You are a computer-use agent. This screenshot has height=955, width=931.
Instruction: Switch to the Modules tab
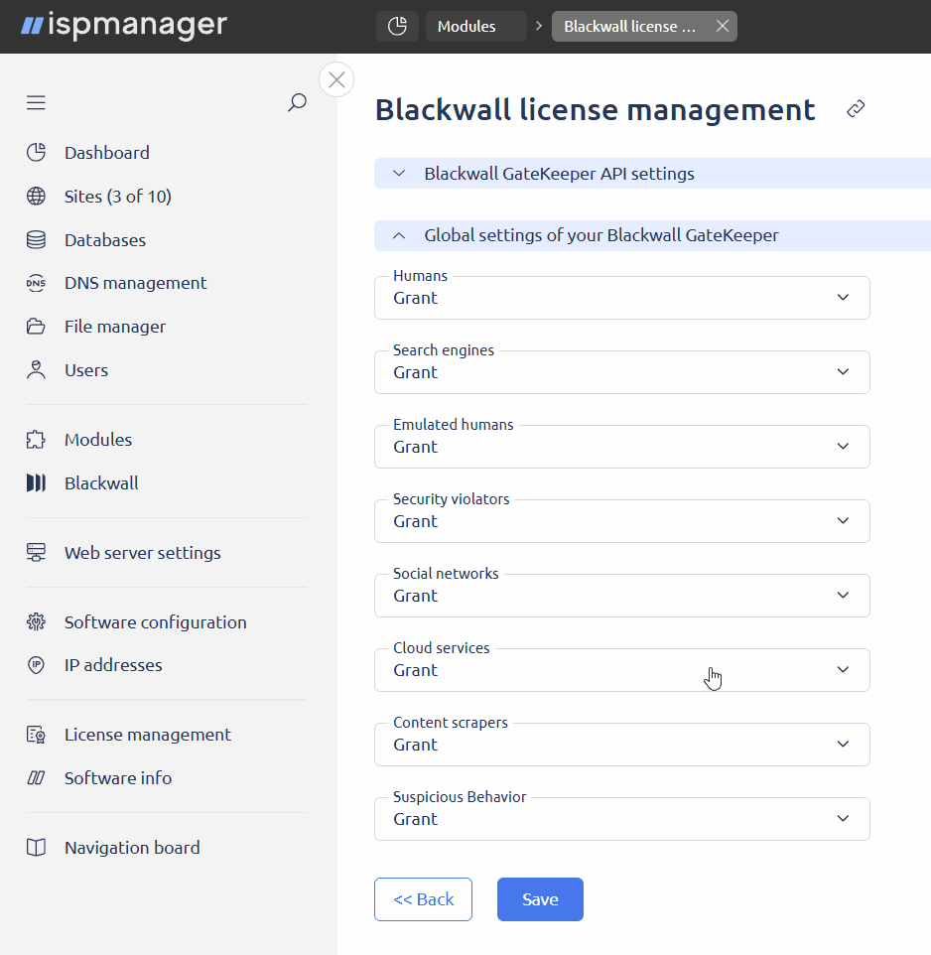475,27
